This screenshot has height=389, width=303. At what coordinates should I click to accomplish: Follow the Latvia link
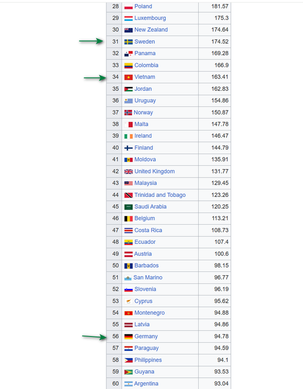(142, 324)
